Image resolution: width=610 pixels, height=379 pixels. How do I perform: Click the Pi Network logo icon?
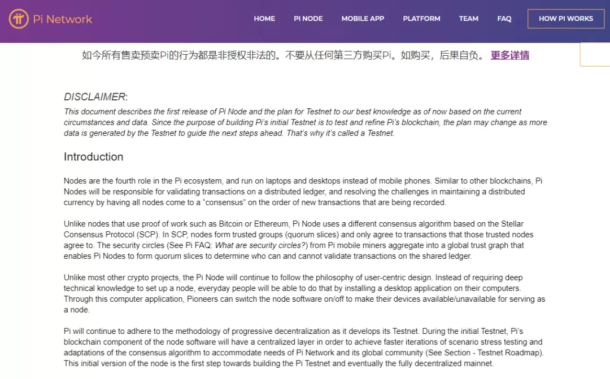point(19,19)
